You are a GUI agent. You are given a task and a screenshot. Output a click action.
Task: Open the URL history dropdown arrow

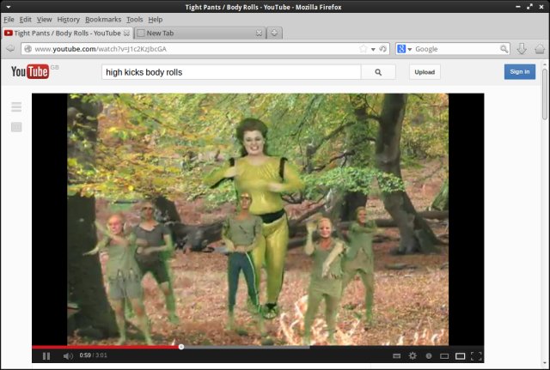(373, 50)
